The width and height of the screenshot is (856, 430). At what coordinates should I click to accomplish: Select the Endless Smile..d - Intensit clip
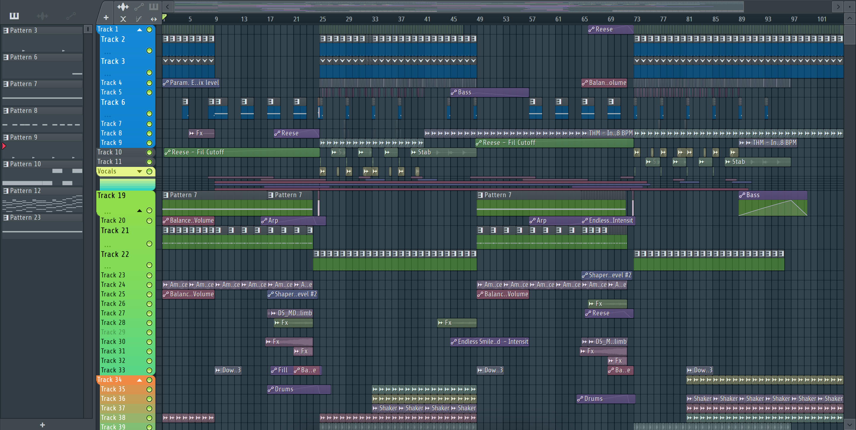click(490, 342)
